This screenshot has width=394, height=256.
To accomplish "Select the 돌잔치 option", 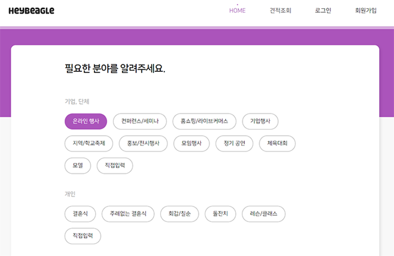I will [x=220, y=214].
